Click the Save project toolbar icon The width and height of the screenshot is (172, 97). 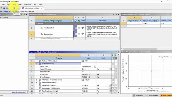[x=4, y=8]
